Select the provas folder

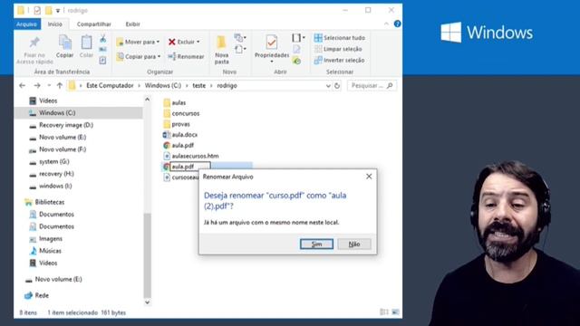pos(180,124)
